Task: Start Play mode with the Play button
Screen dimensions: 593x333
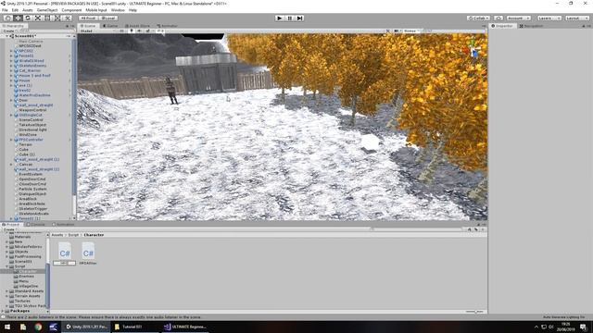Action: point(279,18)
